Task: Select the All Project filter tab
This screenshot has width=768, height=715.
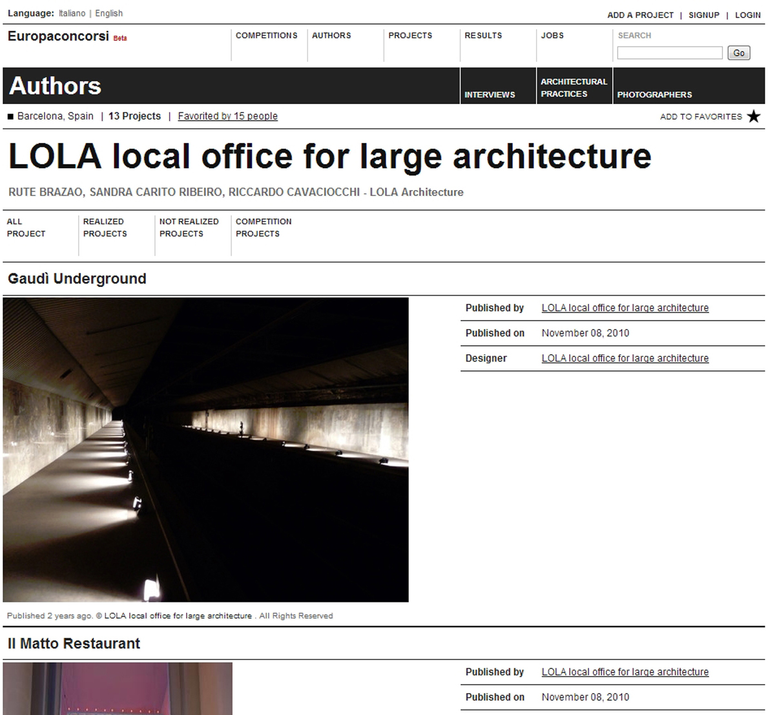Action: coord(26,228)
